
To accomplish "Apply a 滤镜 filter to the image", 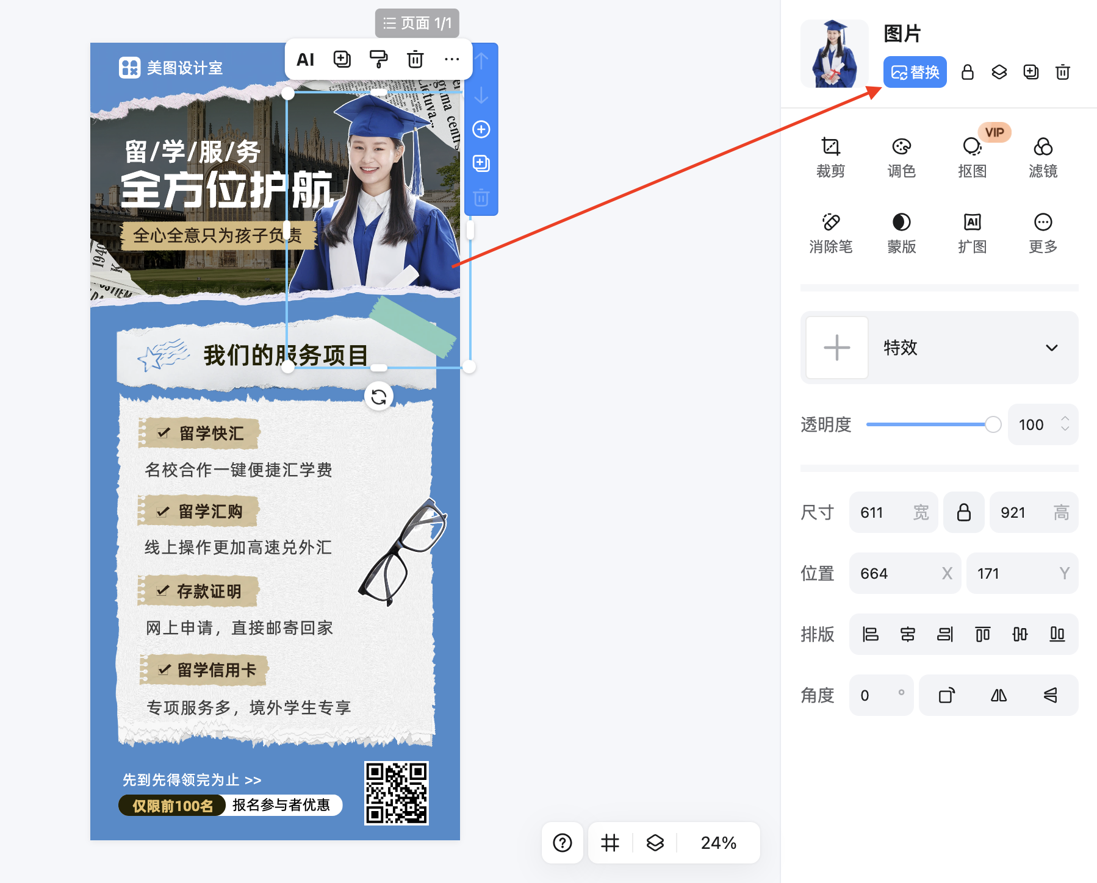I will click(x=1043, y=156).
